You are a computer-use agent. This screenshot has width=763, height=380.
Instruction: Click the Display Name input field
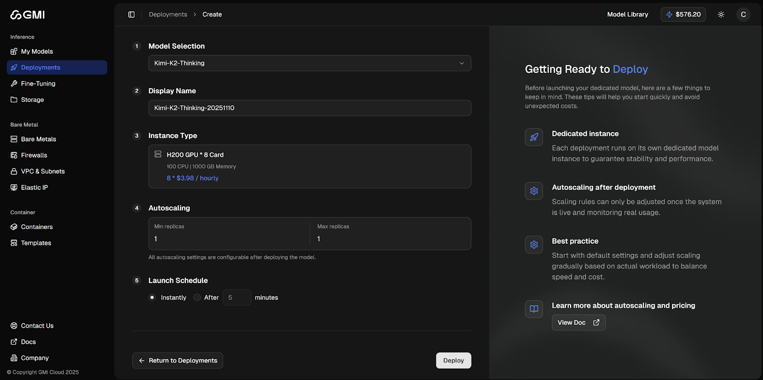click(x=309, y=108)
